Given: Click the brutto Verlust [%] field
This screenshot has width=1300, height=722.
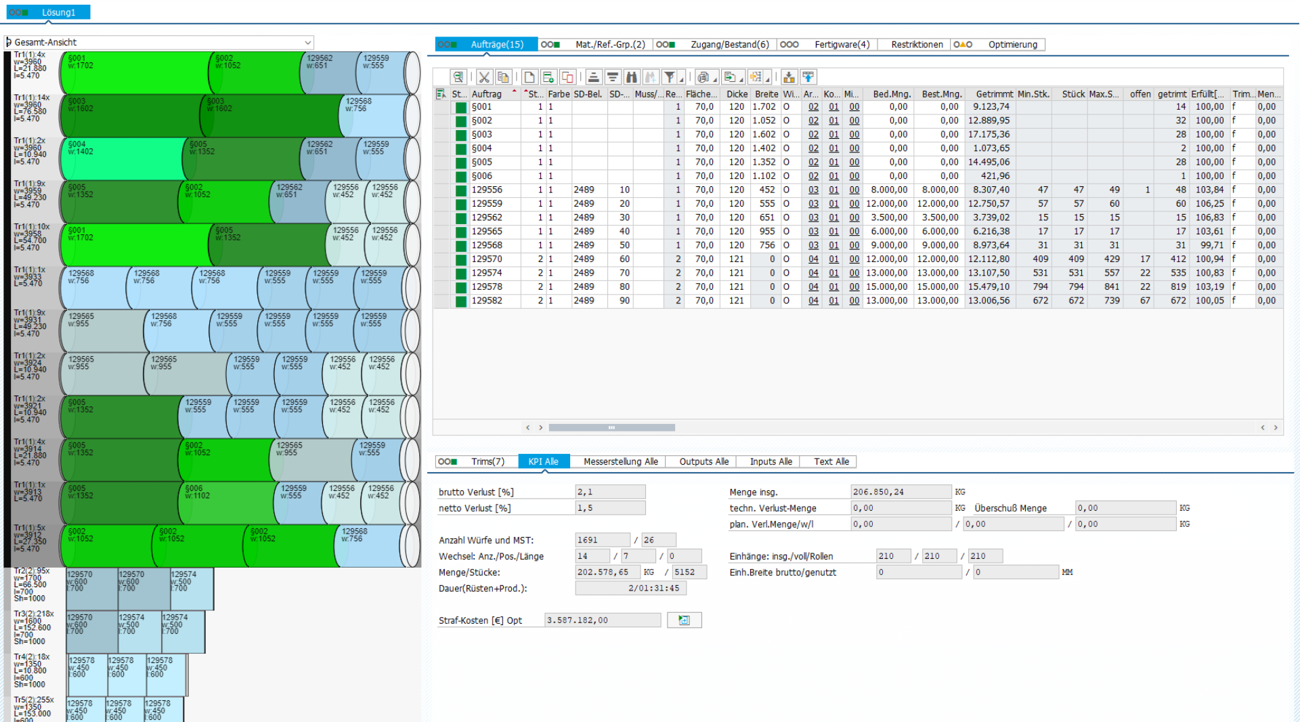Looking at the screenshot, I should point(610,492).
